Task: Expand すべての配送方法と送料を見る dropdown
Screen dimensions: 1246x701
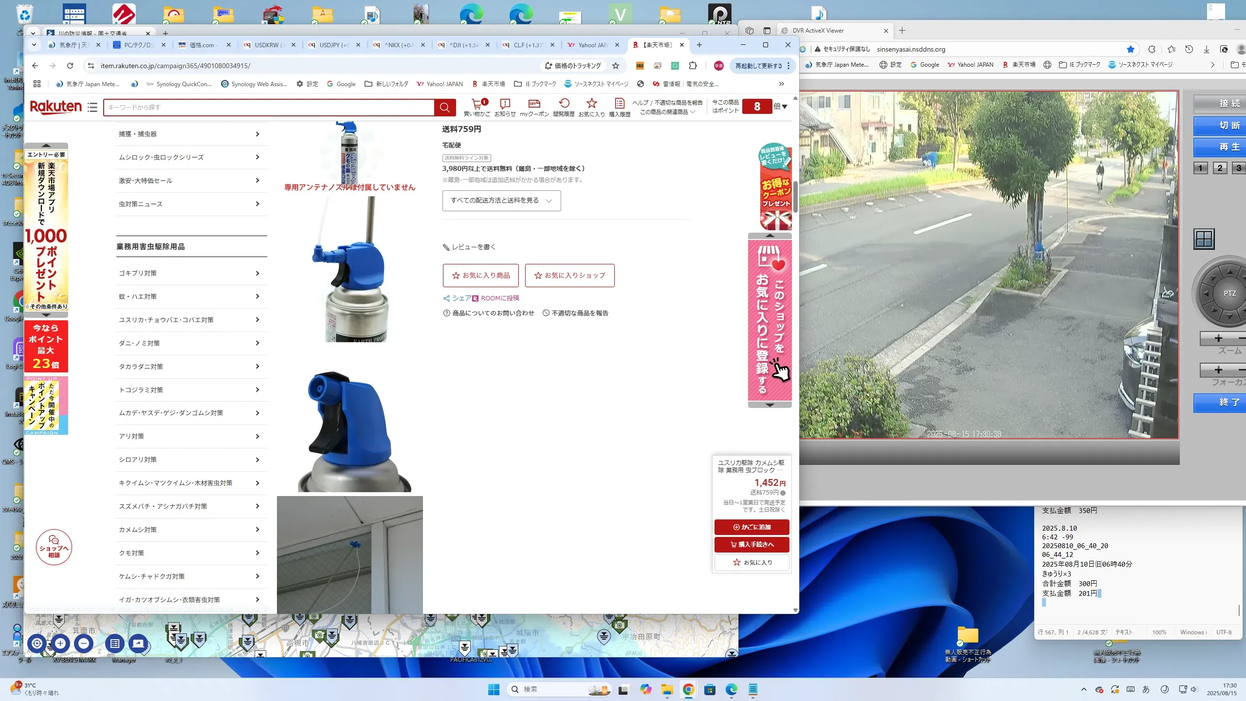Action: pos(501,201)
